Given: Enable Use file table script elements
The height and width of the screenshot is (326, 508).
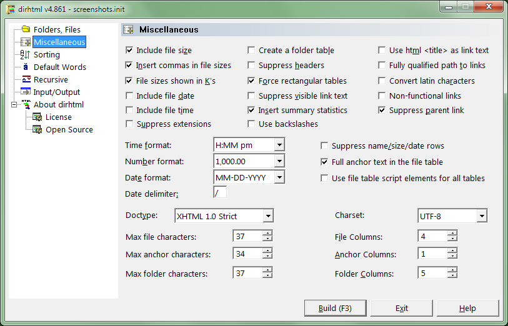Looking at the screenshot, I should click(324, 178).
